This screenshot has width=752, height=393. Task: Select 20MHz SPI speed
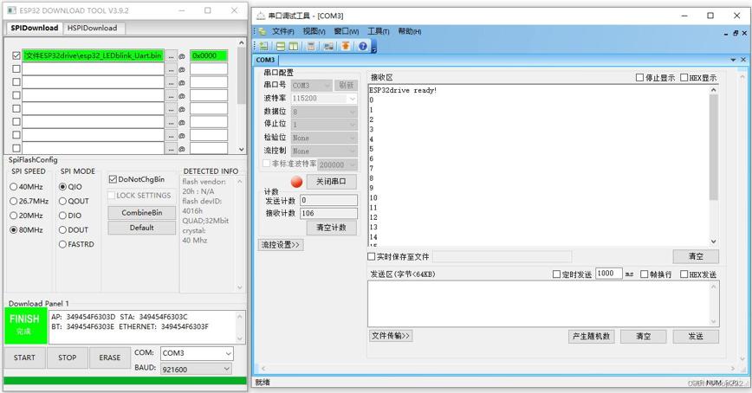[x=14, y=216]
